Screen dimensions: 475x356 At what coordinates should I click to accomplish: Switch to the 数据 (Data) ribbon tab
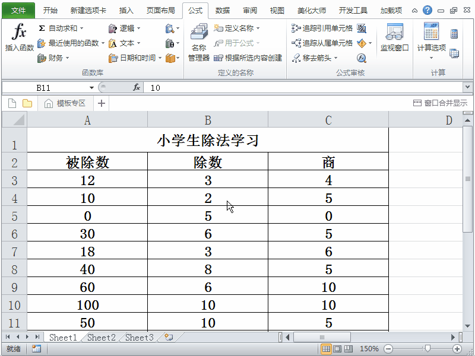pos(223,10)
